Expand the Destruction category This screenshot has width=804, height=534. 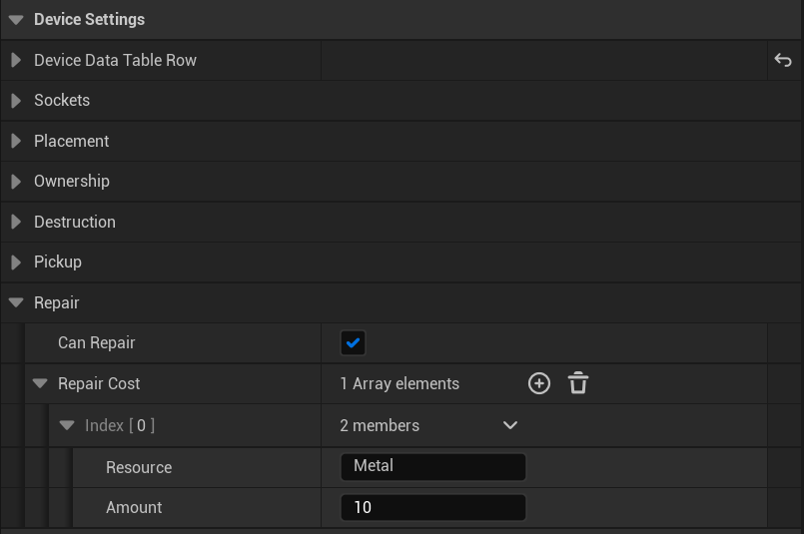tap(15, 223)
